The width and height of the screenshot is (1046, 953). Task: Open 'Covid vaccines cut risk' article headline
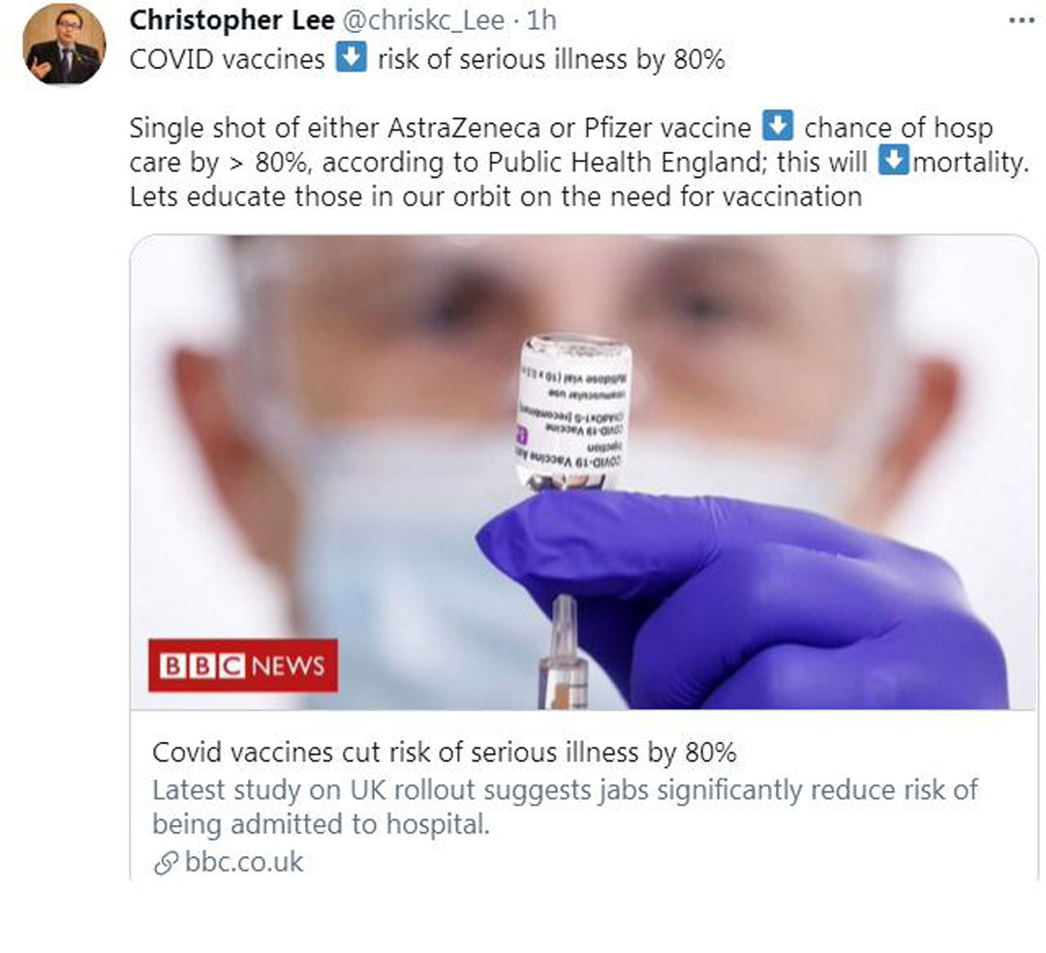[x=445, y=753]
